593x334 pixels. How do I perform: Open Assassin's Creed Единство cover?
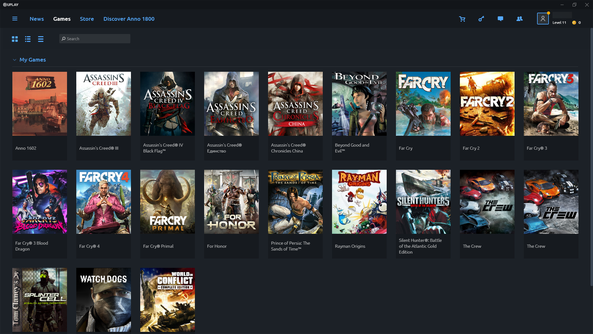[231, 104]
